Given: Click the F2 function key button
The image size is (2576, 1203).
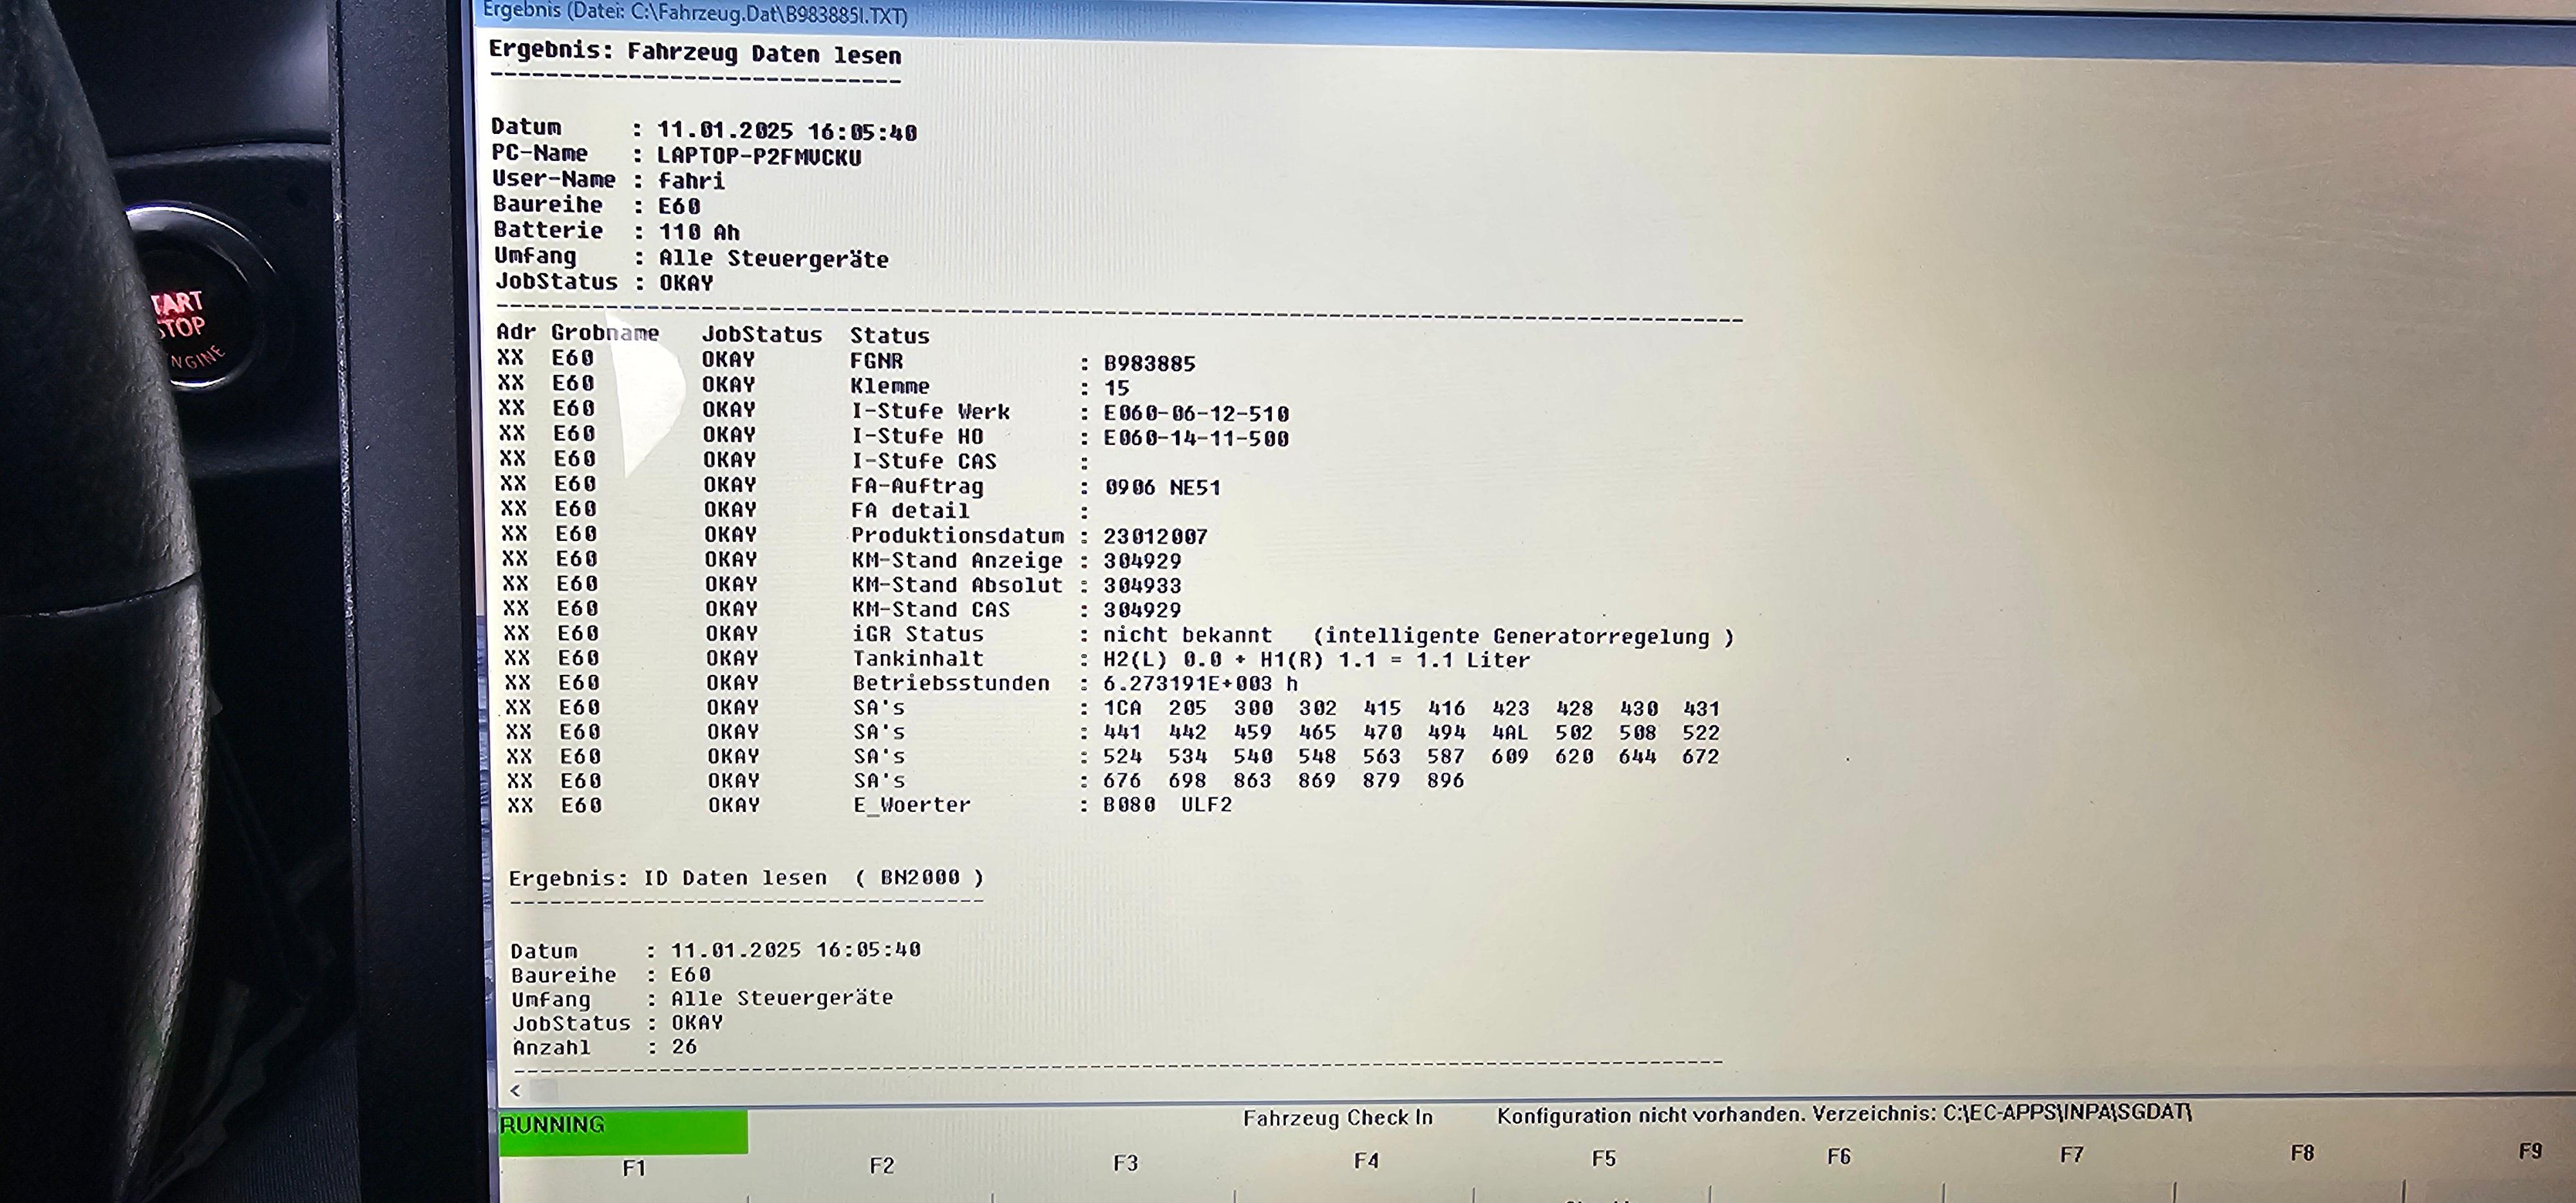Looking at the screenshot, I should [x=881, y=1166].
